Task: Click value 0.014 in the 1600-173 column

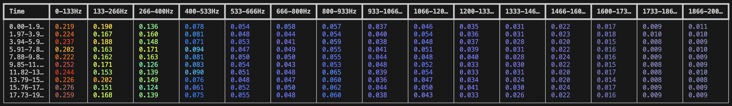Action: pyautogui.click(x=606, y=80)
